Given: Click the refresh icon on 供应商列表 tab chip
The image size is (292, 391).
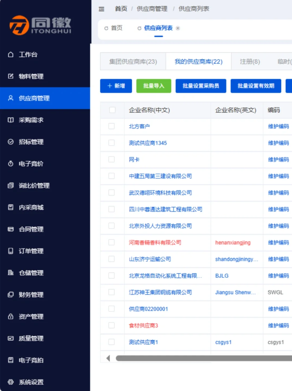Looking at the screenshot, I should click(139, 28).
